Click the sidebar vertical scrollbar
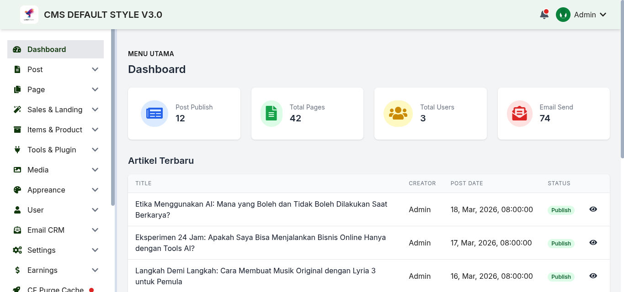This screenshot has height=292, width=624. (x=113, y=118)
